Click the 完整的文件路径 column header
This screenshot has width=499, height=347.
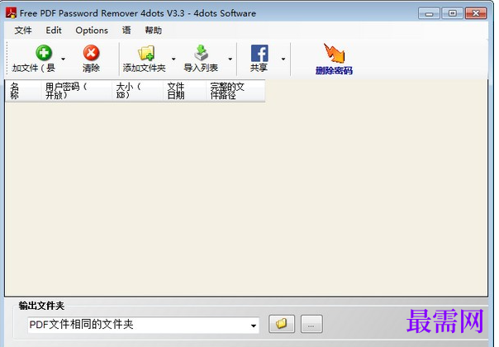235,91
